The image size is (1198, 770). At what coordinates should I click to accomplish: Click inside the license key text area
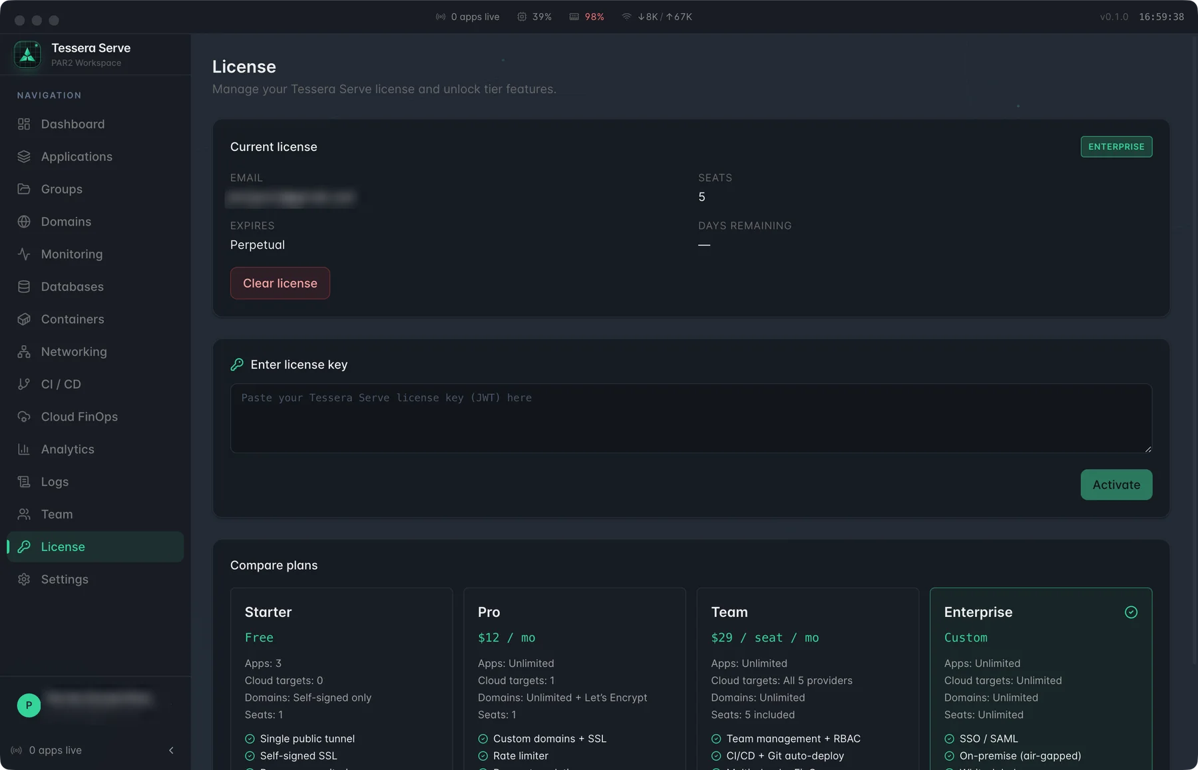pyautogui.click(x=691, y=419)
